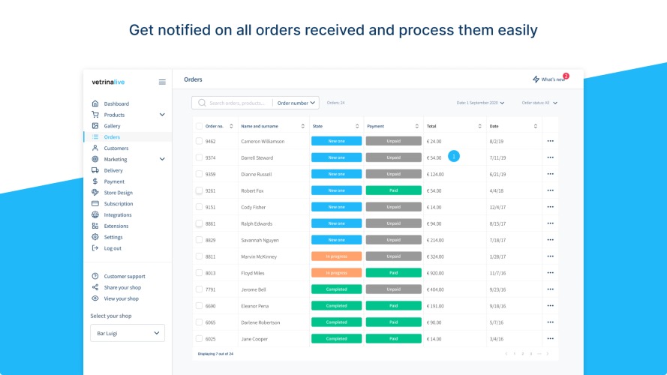Sort by Payment column

pyautogui.click(x=417, y=126)
